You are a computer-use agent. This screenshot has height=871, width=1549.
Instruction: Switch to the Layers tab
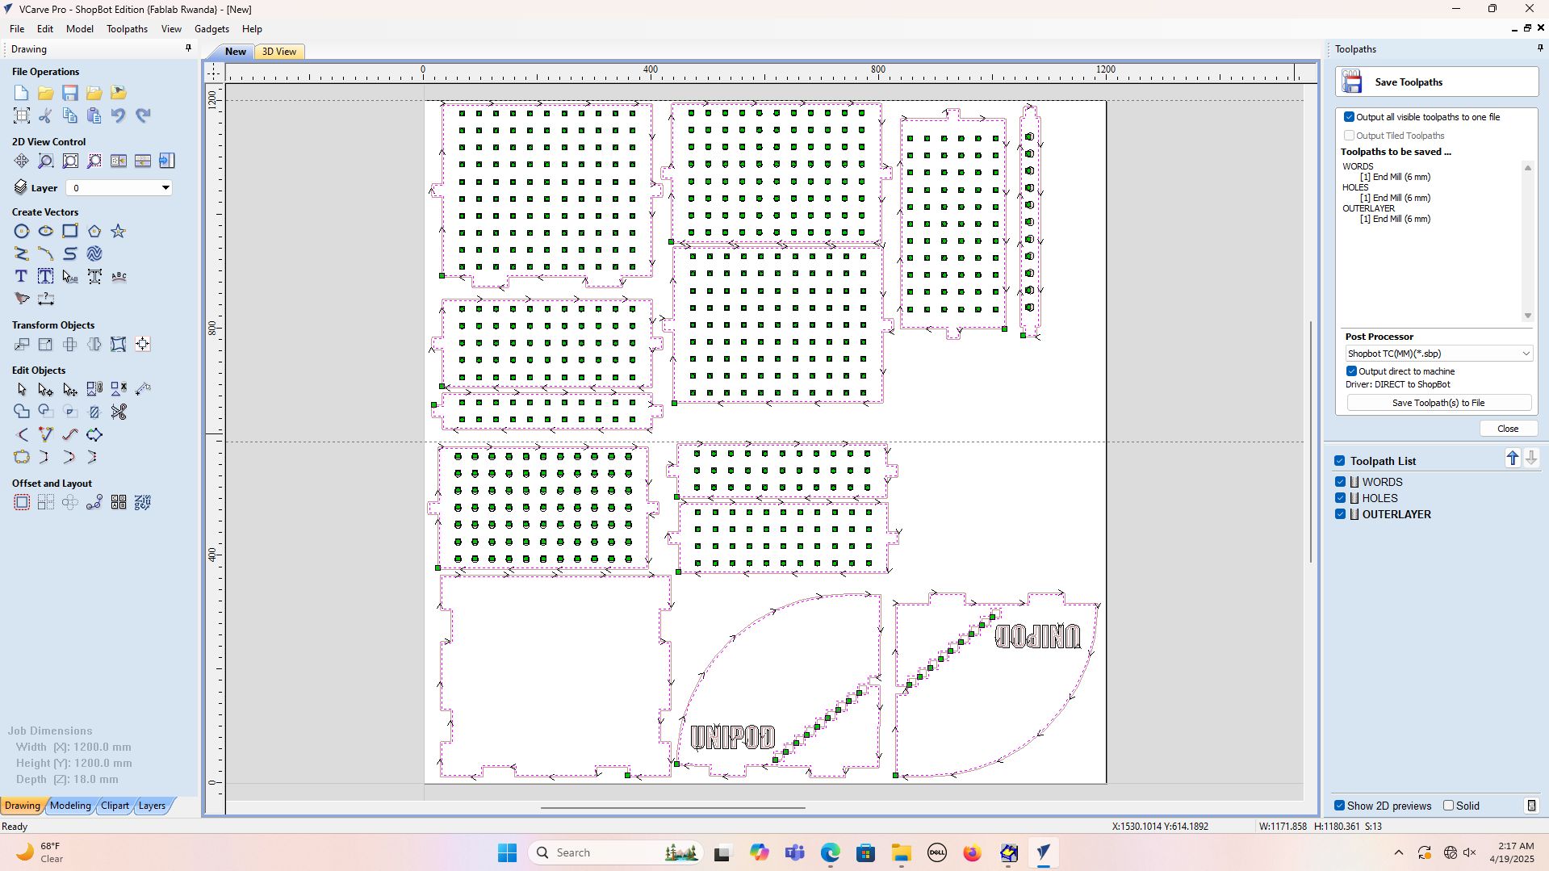pos(152,806)
